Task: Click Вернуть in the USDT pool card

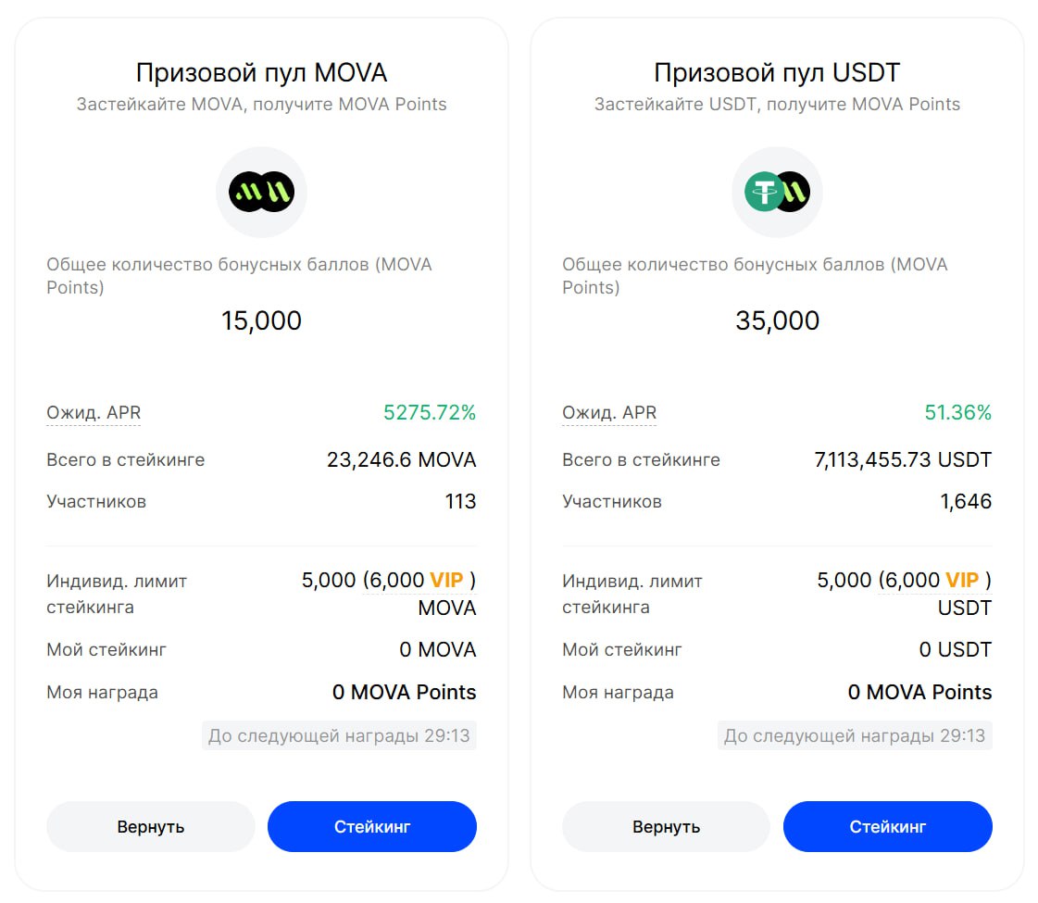Action: [666, 826]
